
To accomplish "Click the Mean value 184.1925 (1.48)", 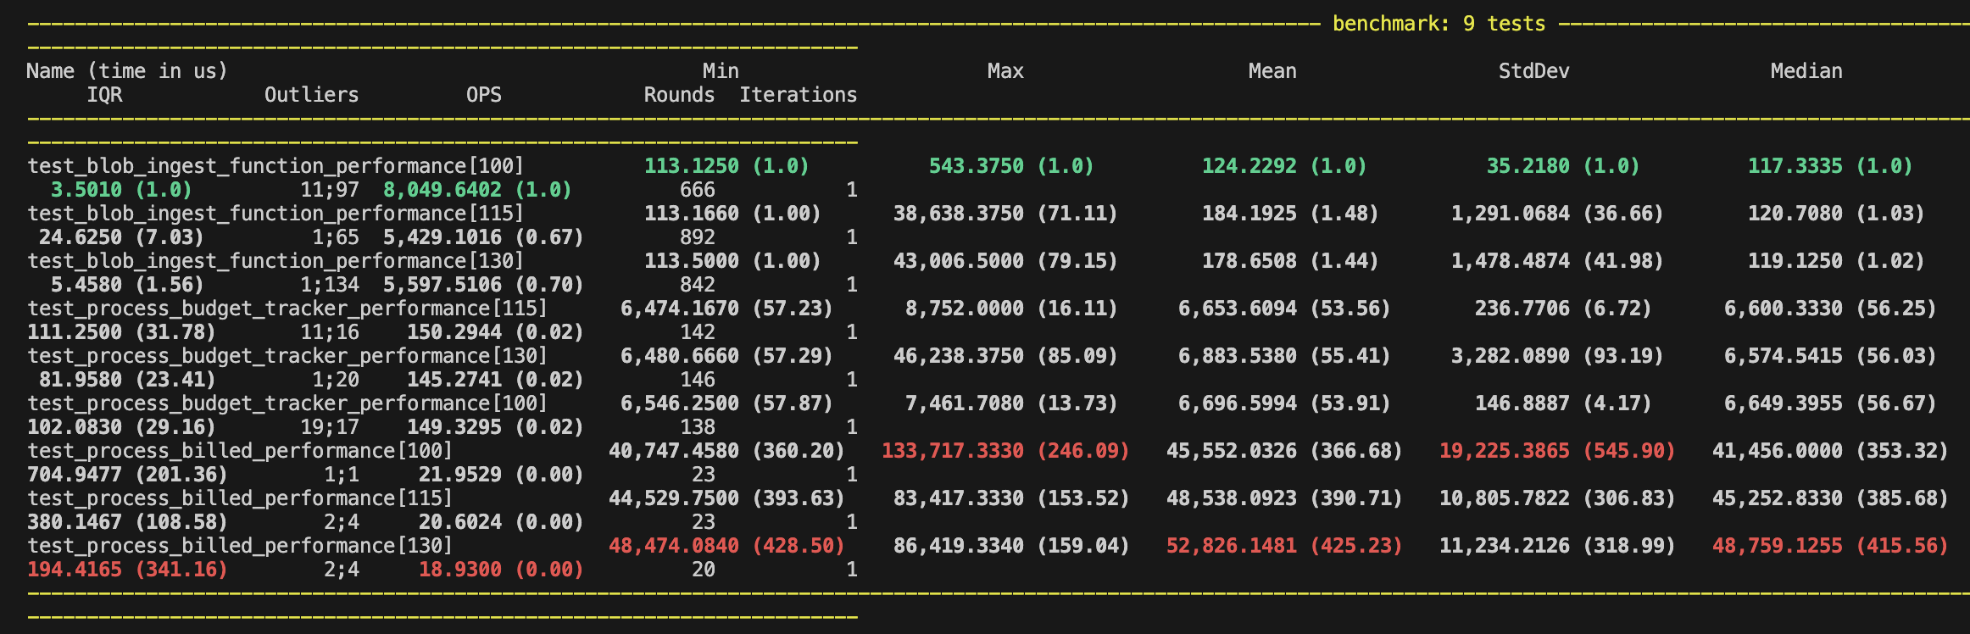I will [x=1290, y=214].
